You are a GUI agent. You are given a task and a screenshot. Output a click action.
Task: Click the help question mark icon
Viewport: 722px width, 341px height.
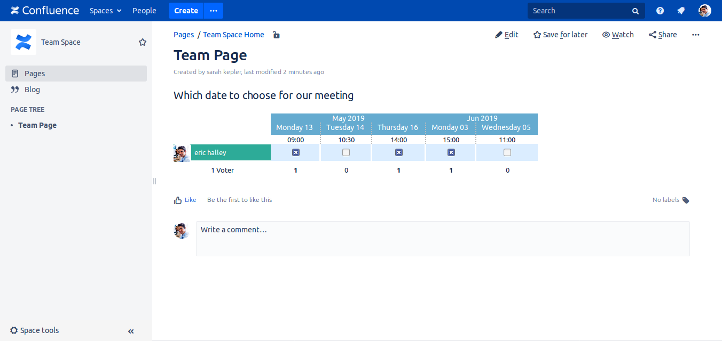click(x=660, y=11)
